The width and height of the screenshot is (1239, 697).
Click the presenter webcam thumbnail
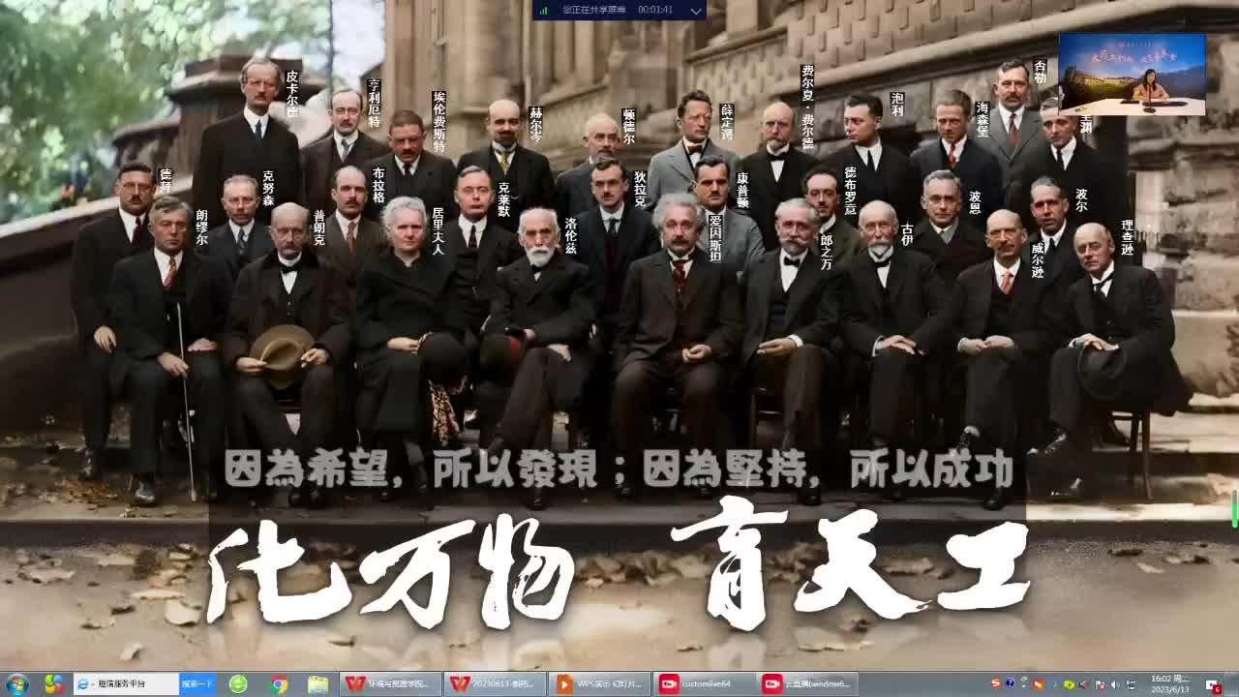(1132, 75)
